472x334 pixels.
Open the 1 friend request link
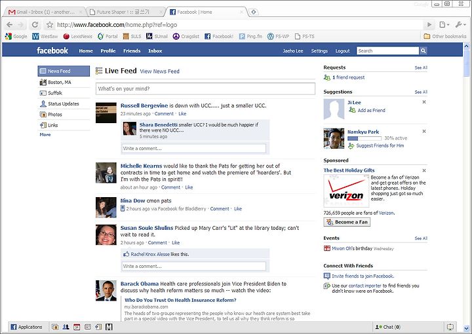(x=348, y=77)
